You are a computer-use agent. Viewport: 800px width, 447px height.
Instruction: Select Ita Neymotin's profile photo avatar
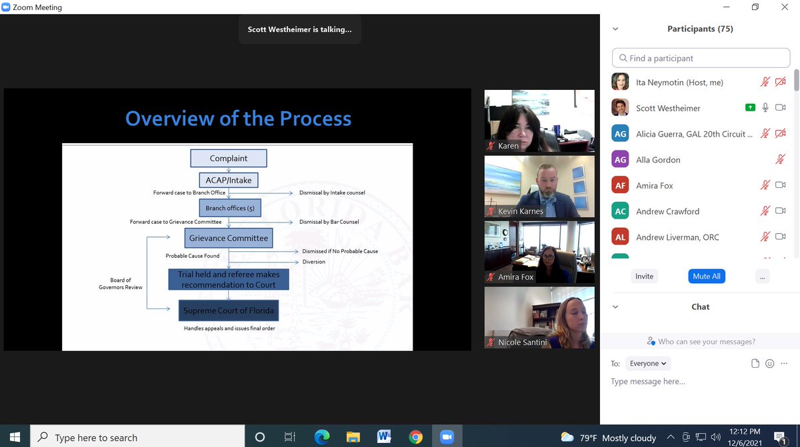(x=620, y=82)
